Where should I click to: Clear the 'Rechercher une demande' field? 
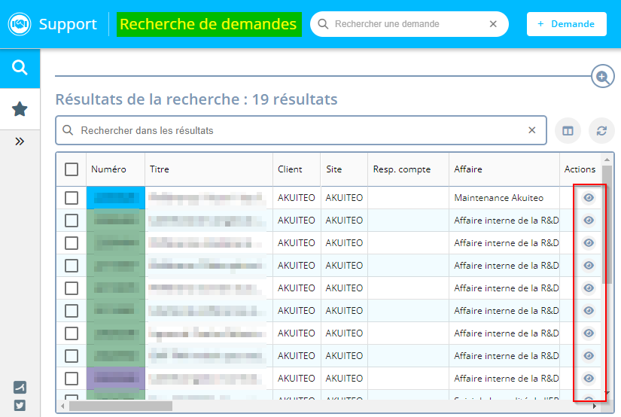tap(493, 24)
